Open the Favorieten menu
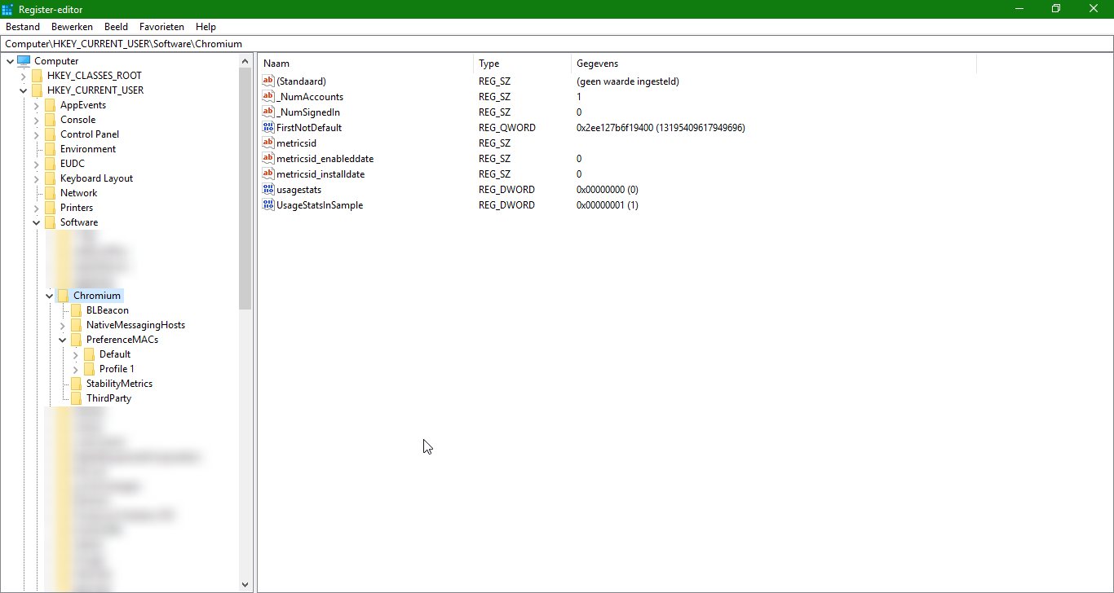This screenshot has height=593, width=1114. (x=161, y=26)
